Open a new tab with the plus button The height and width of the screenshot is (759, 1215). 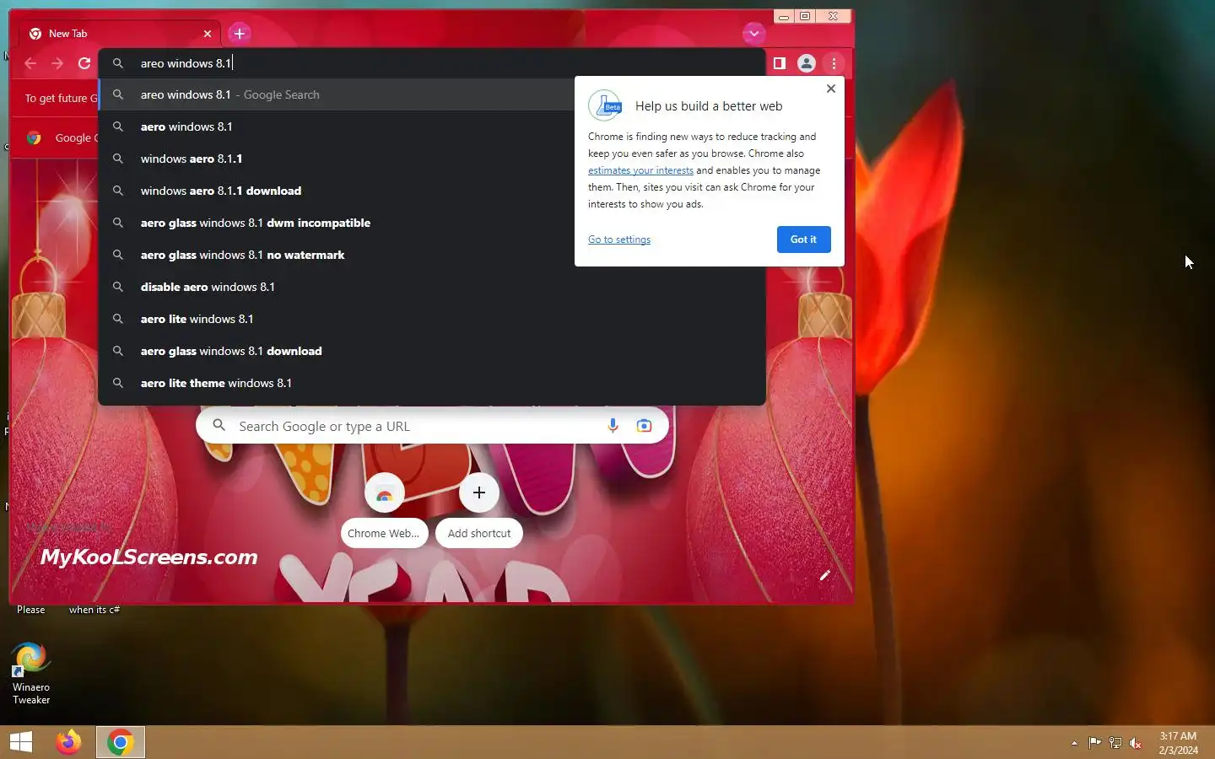coord(240,34)
